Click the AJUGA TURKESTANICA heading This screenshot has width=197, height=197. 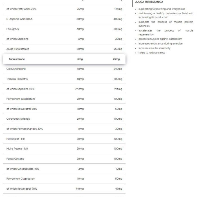tap(149, 2)
